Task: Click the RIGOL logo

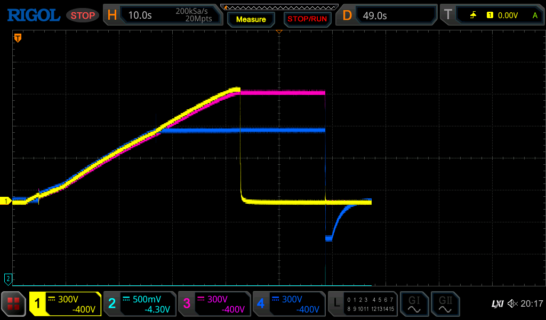Action: pos(33,15)
